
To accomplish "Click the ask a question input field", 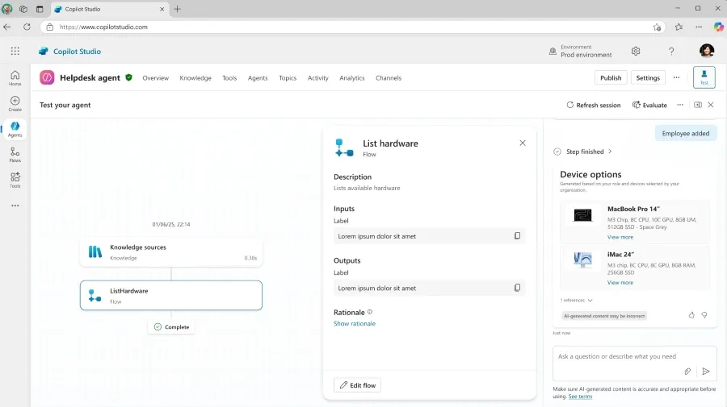I will pos(618,356).
